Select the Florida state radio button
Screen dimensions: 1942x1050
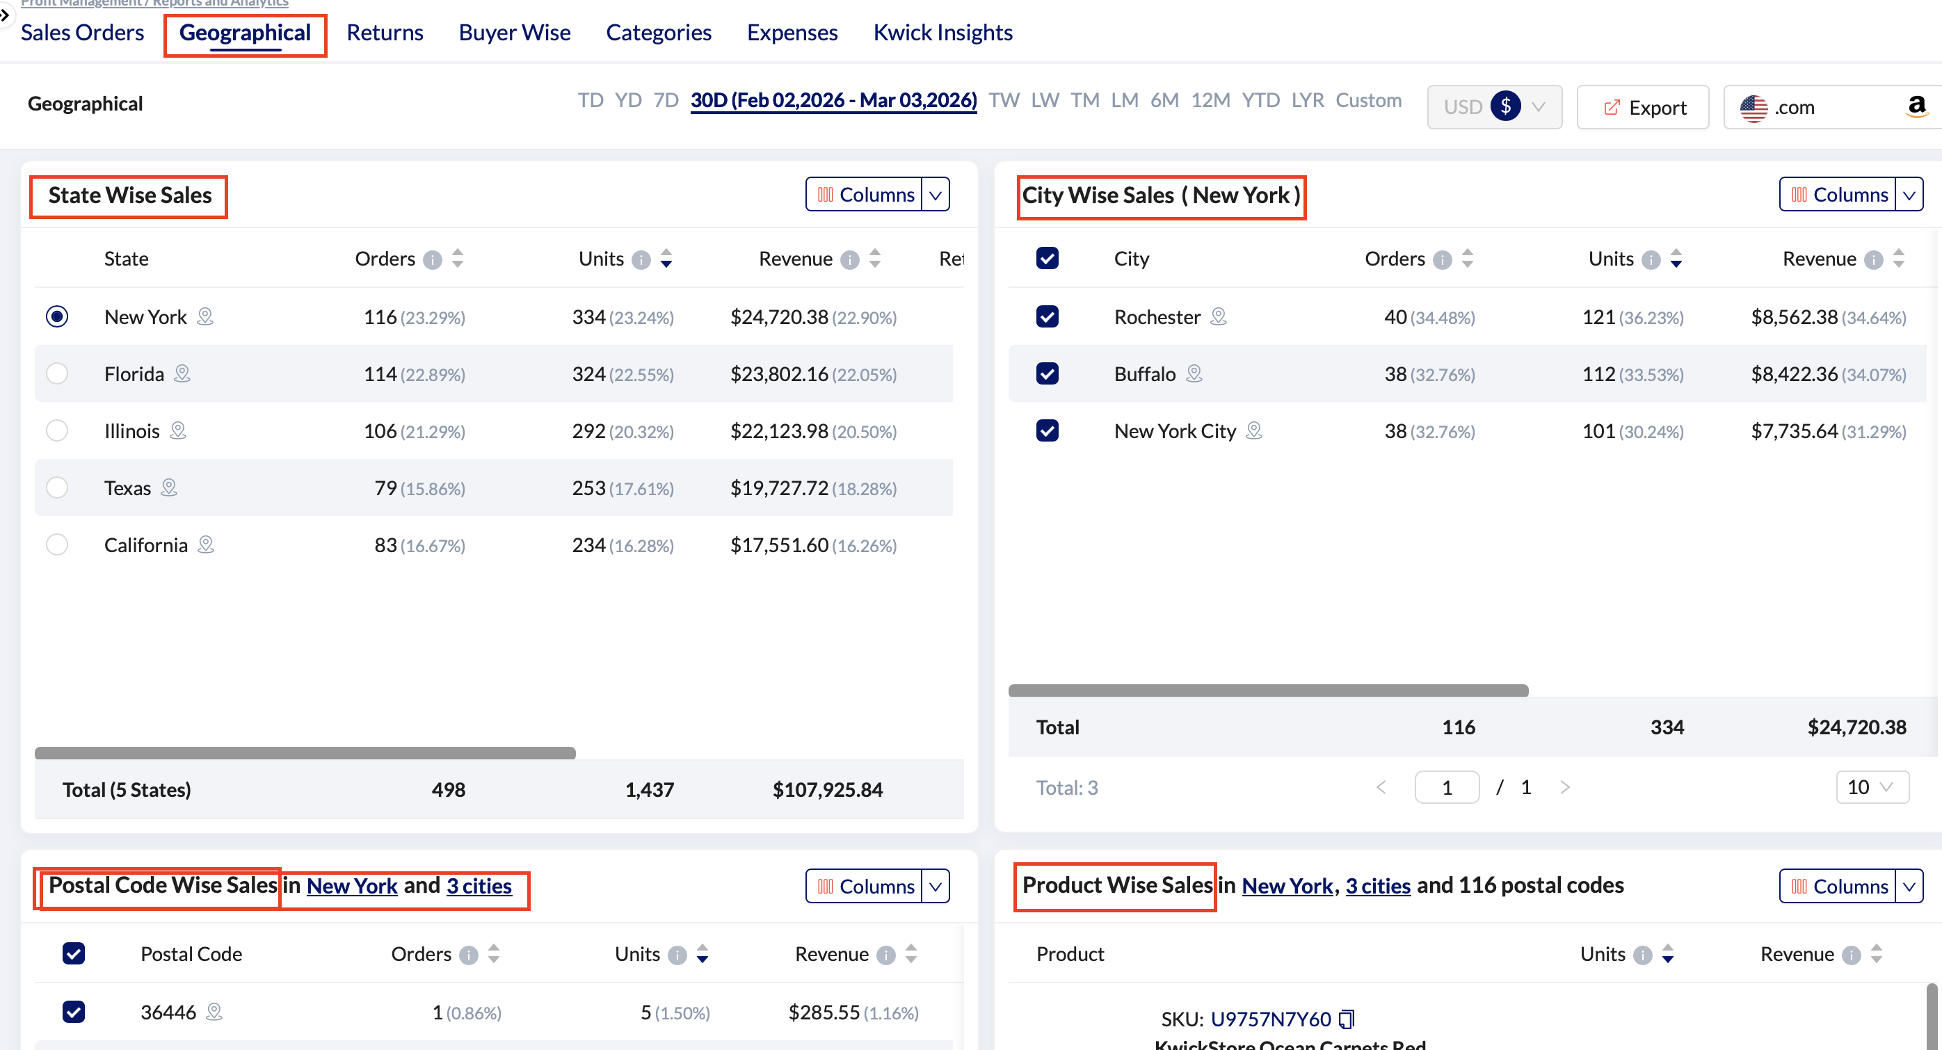[x=56, y=374]
